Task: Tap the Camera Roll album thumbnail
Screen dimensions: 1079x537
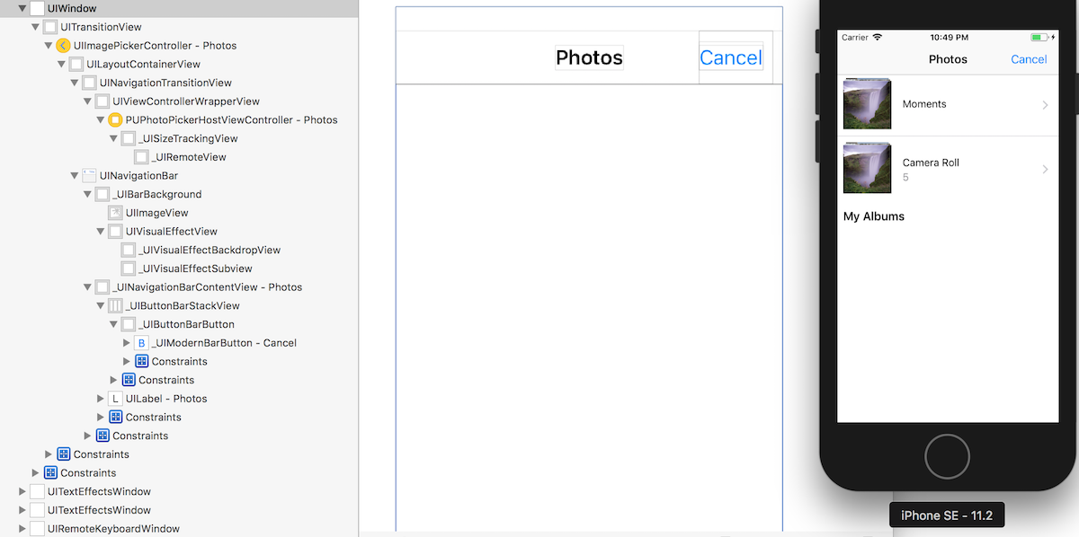Action: click(867, 168)
